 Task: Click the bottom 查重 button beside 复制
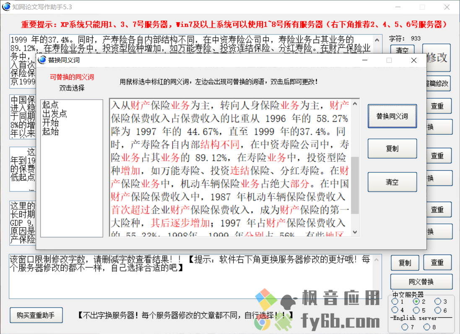[437, 263]
